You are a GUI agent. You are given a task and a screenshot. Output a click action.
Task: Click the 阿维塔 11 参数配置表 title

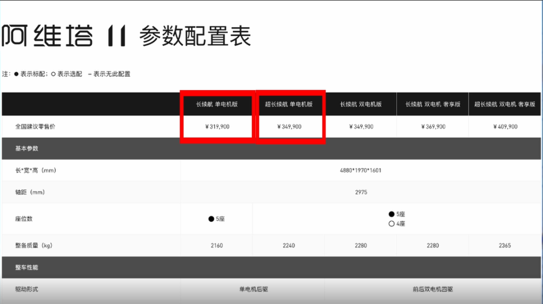(126, 36)
